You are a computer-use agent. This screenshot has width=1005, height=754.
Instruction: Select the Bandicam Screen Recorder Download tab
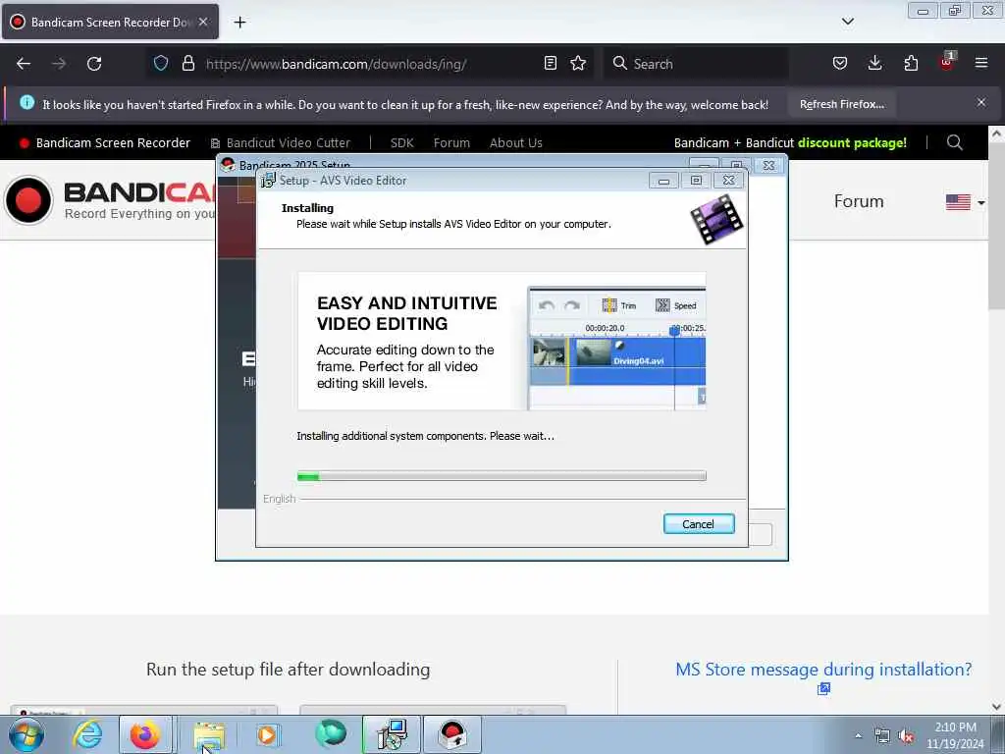tap(110, 22)
